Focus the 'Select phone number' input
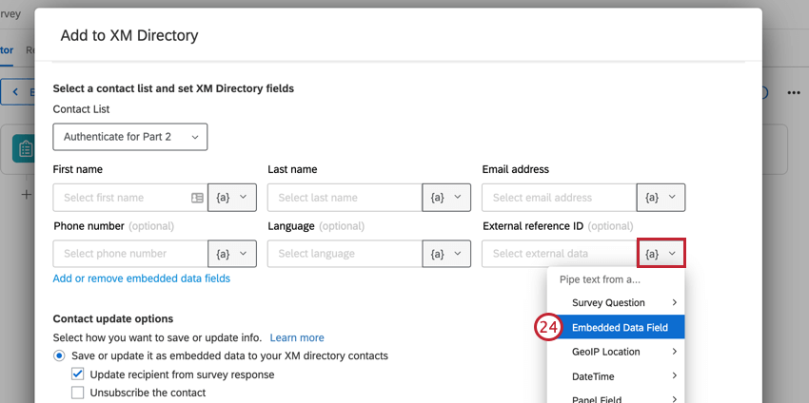Image resolution: width=809 pixels, height=403 pixels. click(x=130, y=254)
